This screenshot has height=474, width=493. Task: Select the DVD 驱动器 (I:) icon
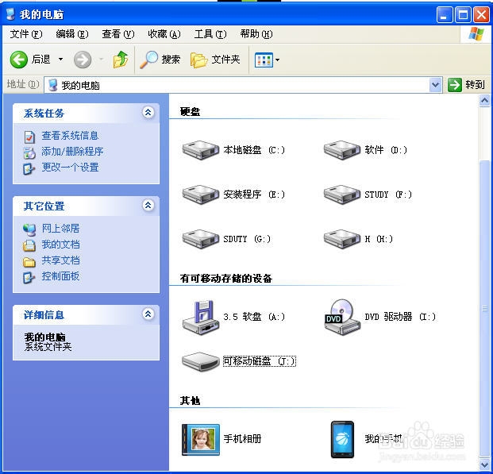(342, 317)
